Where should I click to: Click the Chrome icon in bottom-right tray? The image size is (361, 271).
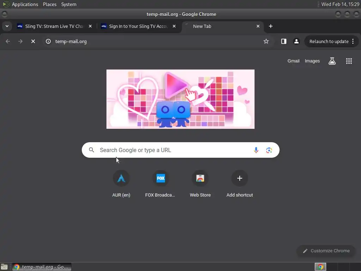[x=320, y=267]
